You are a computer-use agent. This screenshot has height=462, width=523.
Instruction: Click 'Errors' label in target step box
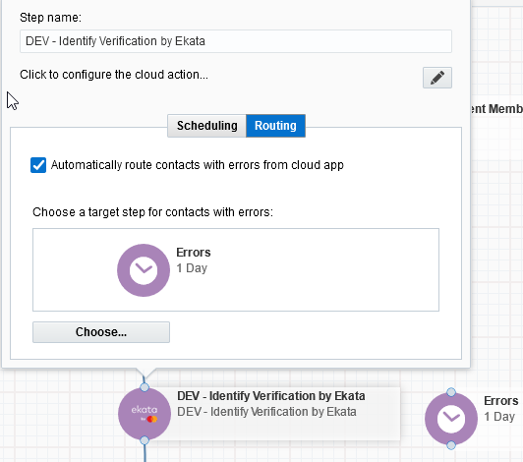point(194,253)
